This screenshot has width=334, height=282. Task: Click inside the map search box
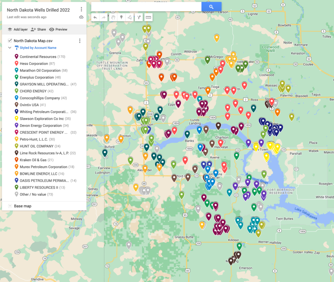coord(146,7)
